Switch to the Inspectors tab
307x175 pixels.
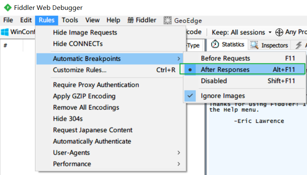(269, 45)
